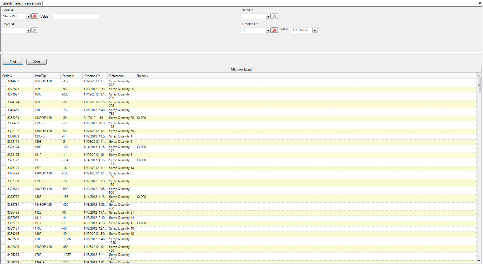This screenshot has height=264, width=483.
Task: Click the Serial # Value input field
Action: pos(76,16)
